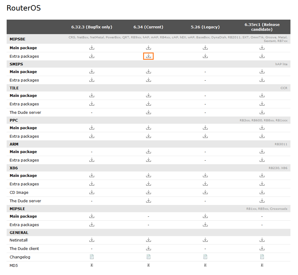Download X86 CD Image for 6.35rc1

(262, 192)
